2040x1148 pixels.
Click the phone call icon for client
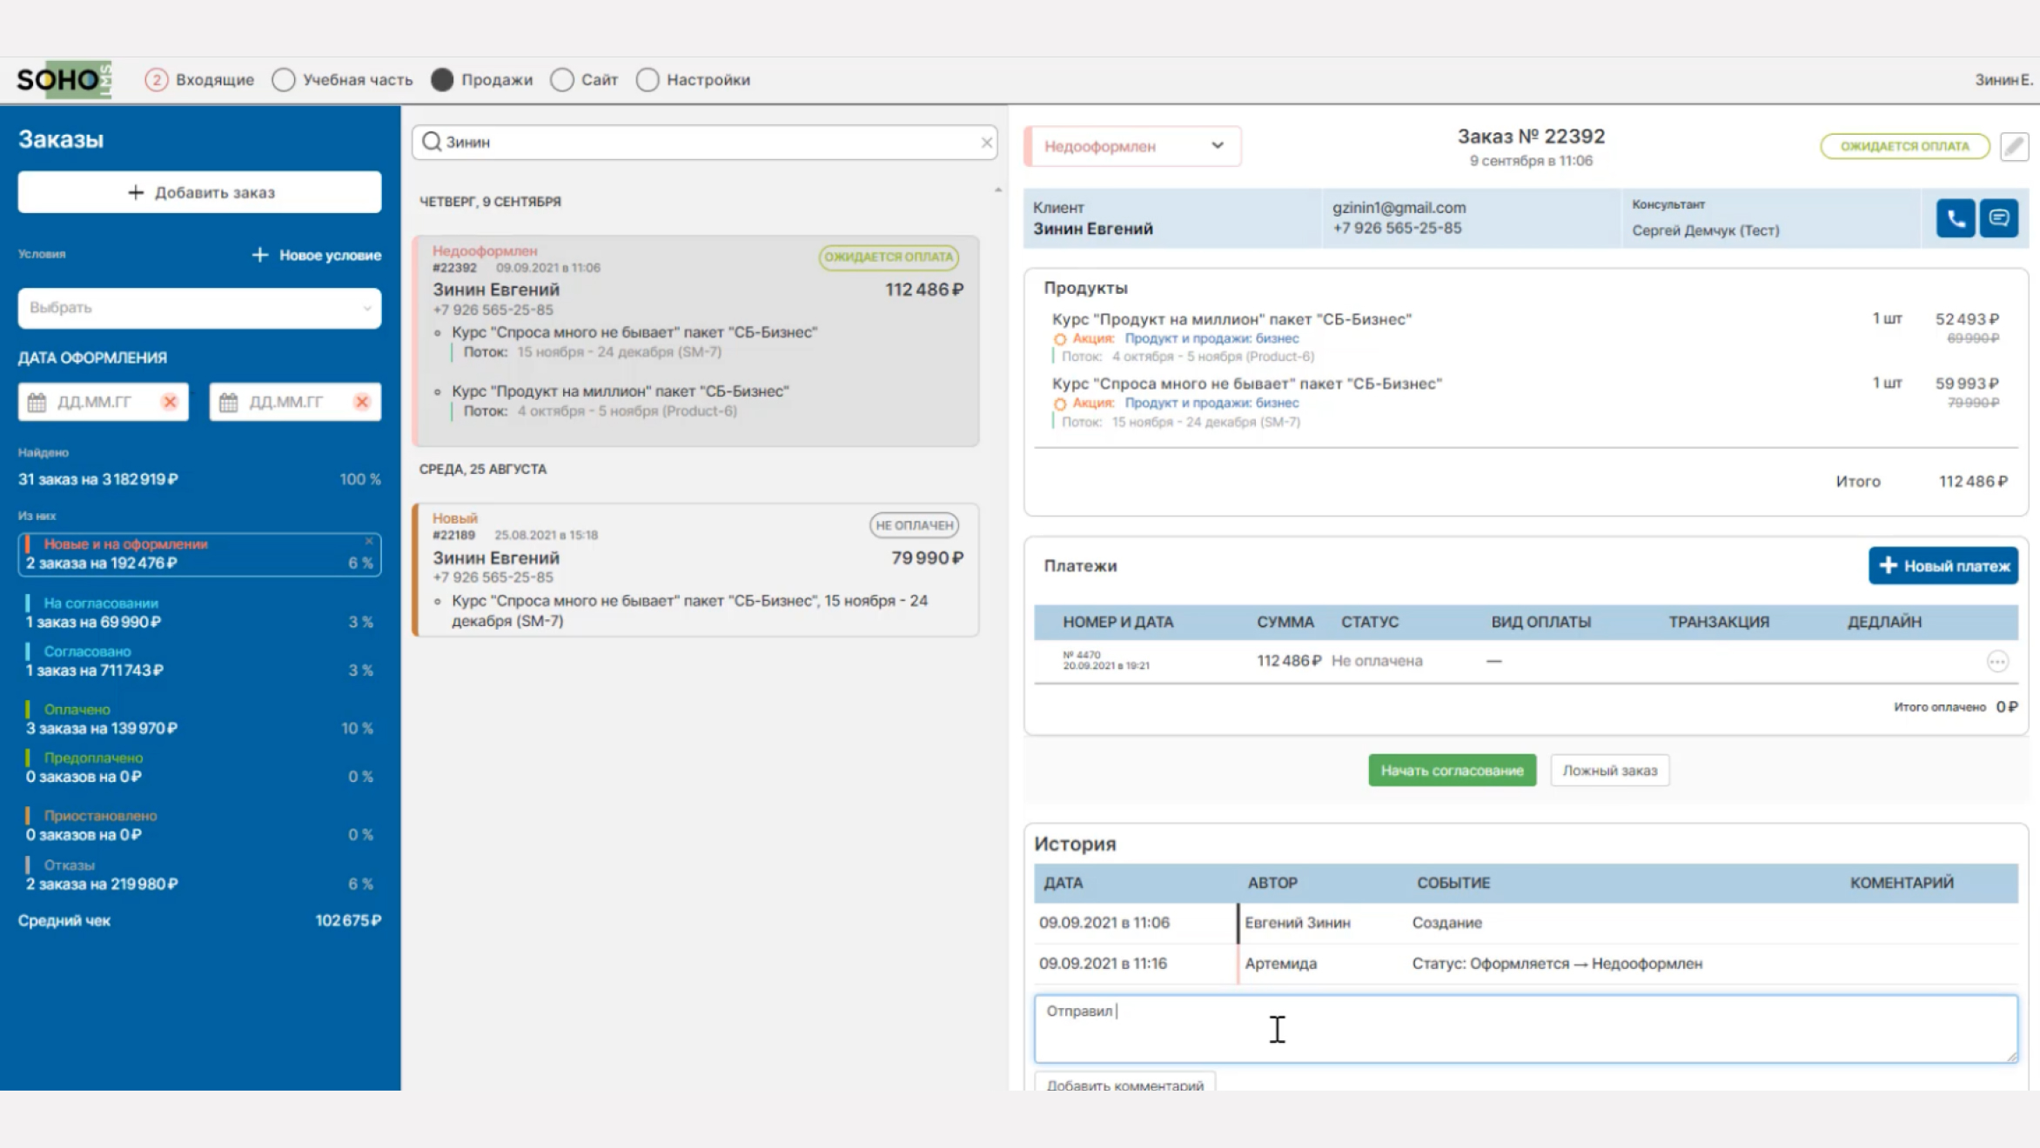pos(1955,218)
